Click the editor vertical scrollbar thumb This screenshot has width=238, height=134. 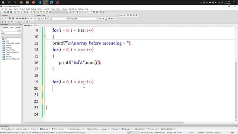pyautogui.click(x=236, y=90)
